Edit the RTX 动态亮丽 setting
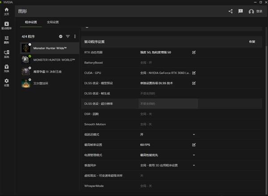Screen dimensions: 268x196 pos(194,52)
